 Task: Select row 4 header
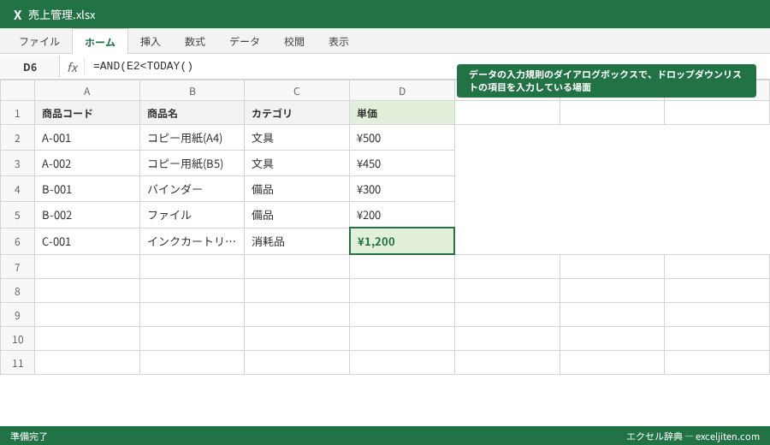coord(17,189)
